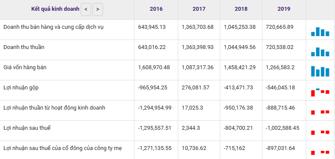The width and height of the screenshot is (335, 159).
Task: Open mini chart for cổ đông công ty mẹ
Action: coord(320,153)
